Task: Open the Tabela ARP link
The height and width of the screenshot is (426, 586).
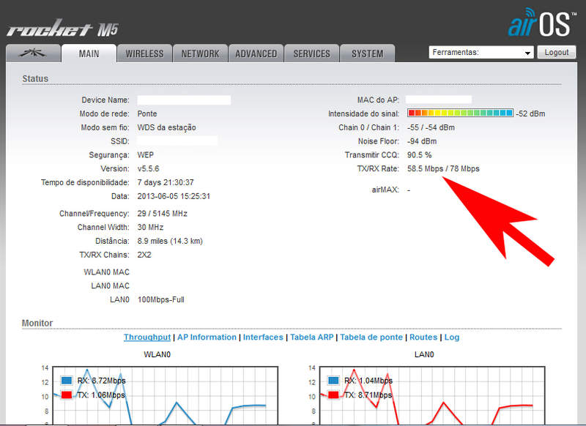Action: [x=312, y=337]
